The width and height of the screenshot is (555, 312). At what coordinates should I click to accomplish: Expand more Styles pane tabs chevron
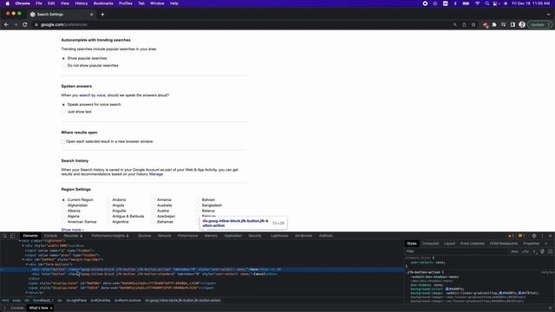(546, 244)
